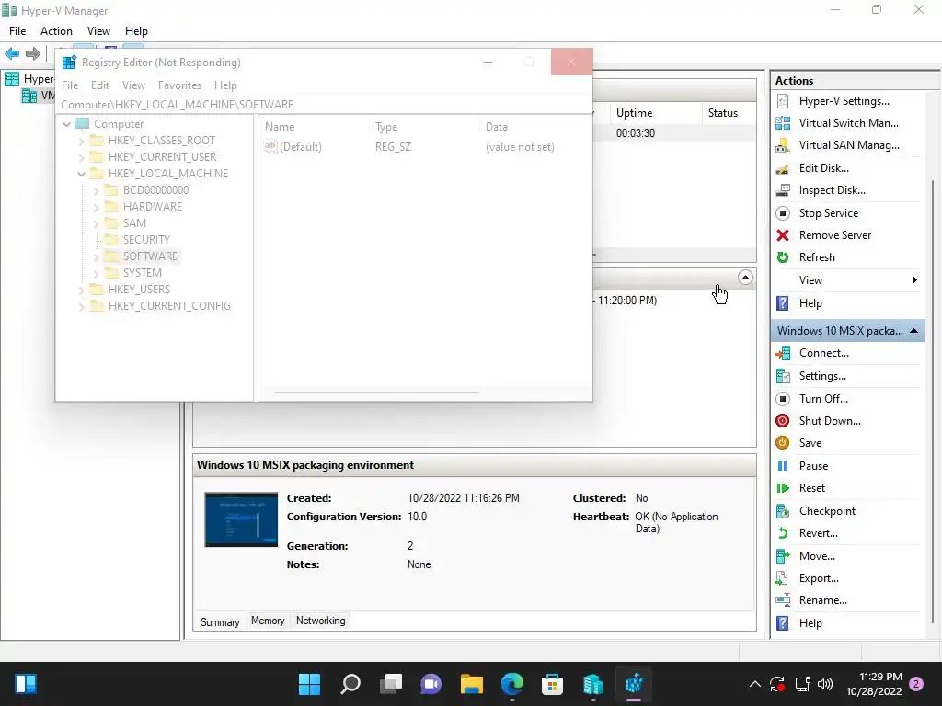
Task: Collapse the Windows 10 MSIX actions section
Action: pyautogui.click(x=913, y=331)
